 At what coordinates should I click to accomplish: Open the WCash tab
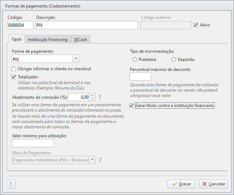coord(80,40)
